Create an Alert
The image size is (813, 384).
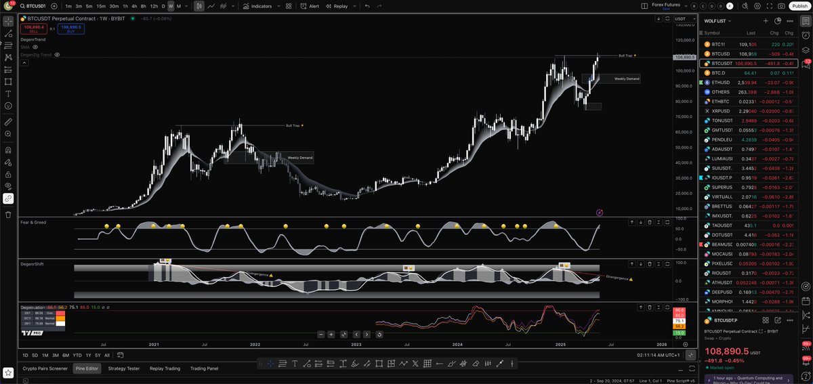(310, 5)
